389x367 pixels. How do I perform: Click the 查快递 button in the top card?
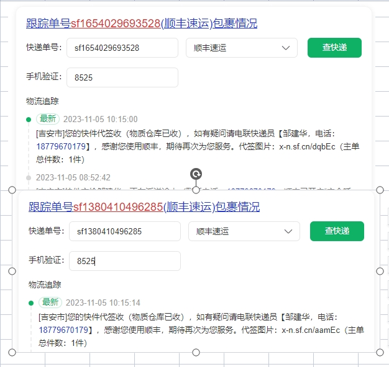click(x=334, y=48)
